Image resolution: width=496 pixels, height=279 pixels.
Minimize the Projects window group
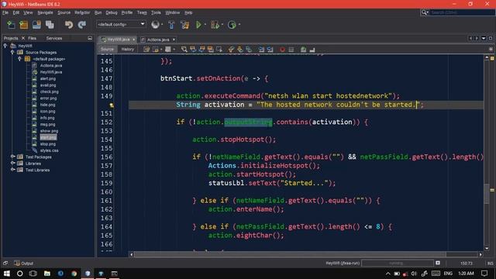tap(90, 38)
